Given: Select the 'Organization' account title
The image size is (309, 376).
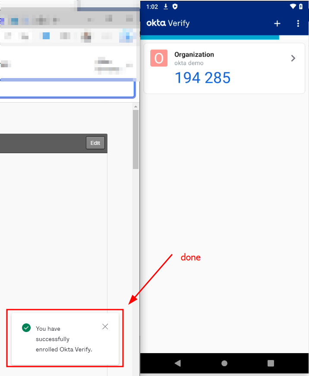Looking at the screenshot, I should (194, 54).
